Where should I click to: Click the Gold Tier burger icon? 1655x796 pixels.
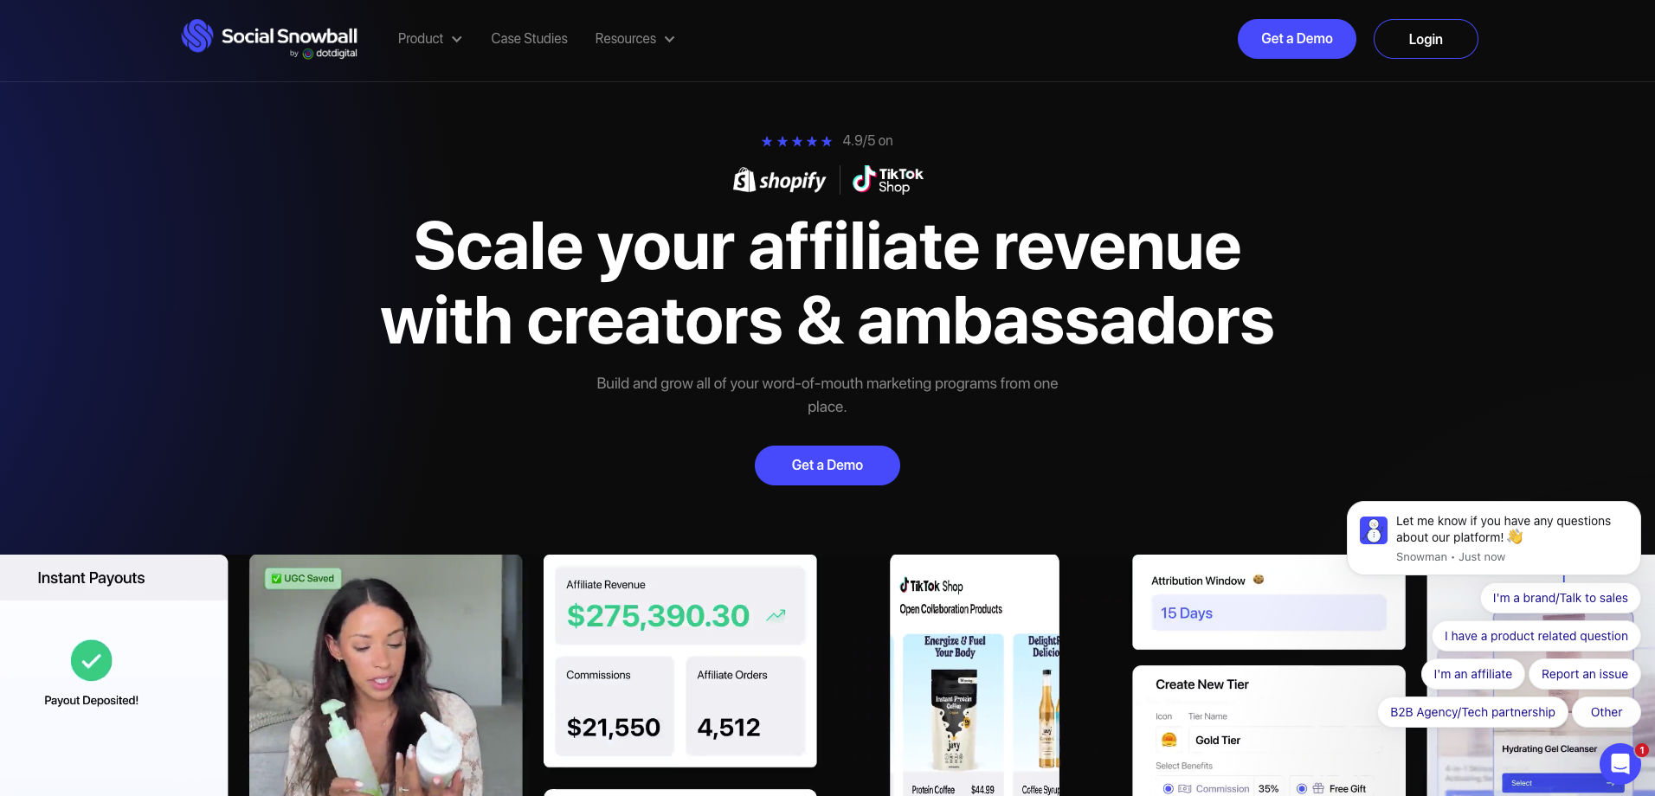click(x=1169, y=740)
